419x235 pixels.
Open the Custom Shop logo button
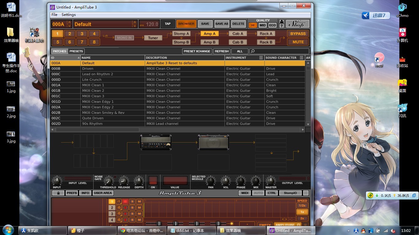pyautogui.click(x=298, y=24)
